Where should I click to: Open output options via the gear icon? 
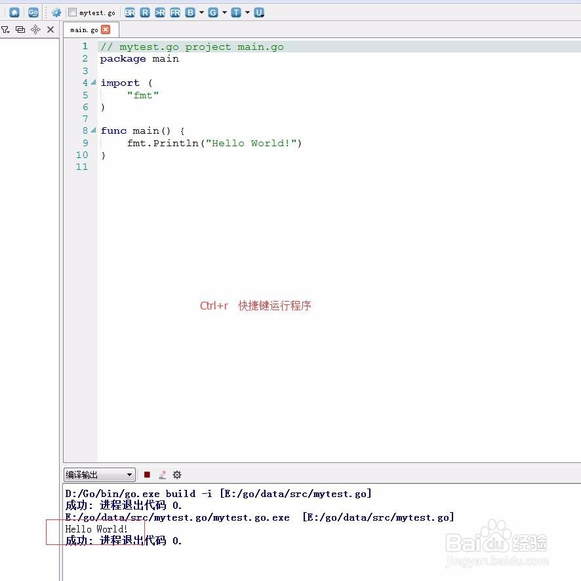(x=176, y=475)
